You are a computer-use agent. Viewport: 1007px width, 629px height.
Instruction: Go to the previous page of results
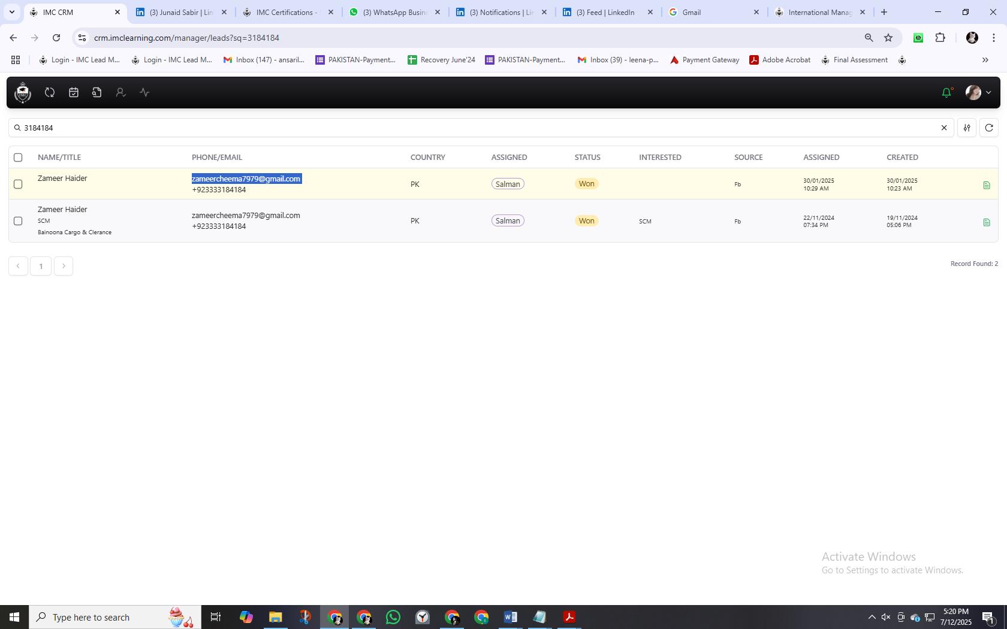pos(18,266)
